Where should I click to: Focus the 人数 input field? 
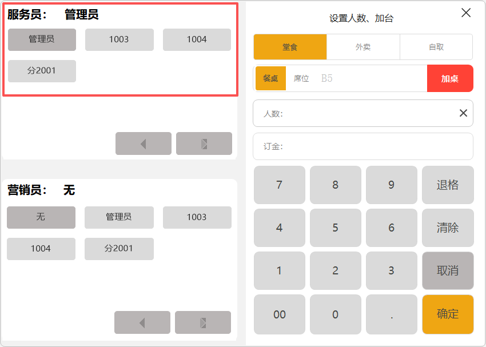coord(363,113)
